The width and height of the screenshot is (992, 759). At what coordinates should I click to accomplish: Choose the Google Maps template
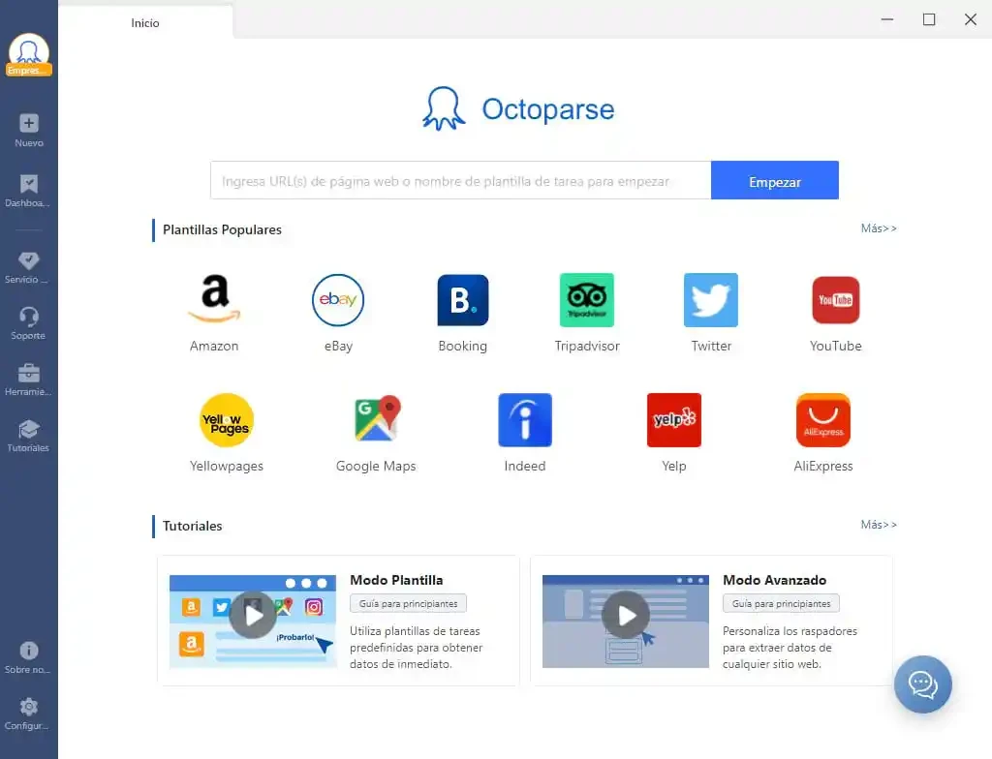[x=377, y=419]
